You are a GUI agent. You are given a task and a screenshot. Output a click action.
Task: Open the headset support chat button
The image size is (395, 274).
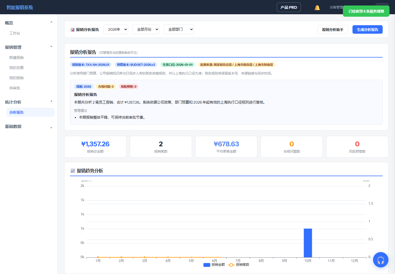point(380,260)
